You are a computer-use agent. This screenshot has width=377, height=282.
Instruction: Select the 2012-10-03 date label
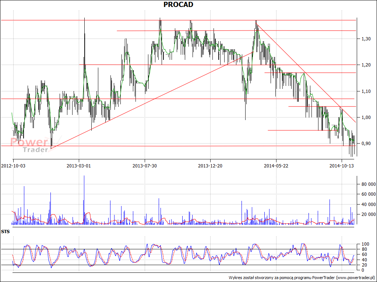[13, 166]
